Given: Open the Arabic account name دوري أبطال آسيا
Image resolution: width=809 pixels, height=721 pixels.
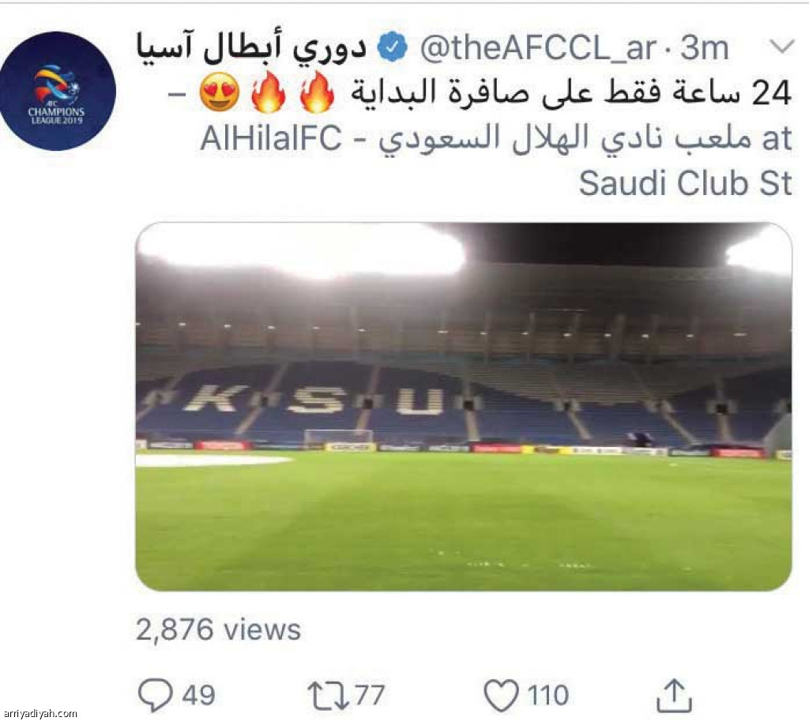Looking at the screenshot, I should click(251, 48).
